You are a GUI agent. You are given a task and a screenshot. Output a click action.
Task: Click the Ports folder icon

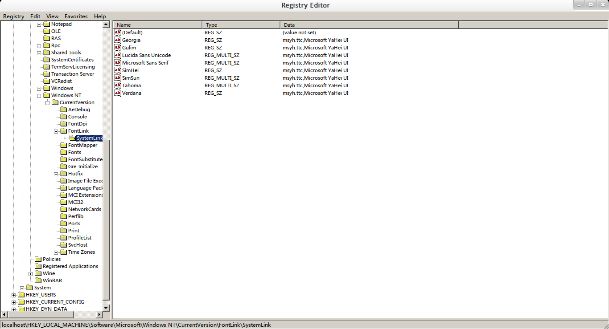pos(63,223)
